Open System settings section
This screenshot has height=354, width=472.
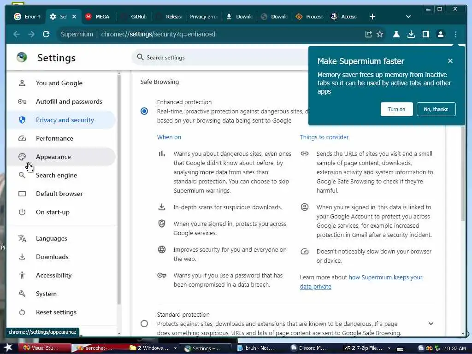pos(61,294)
